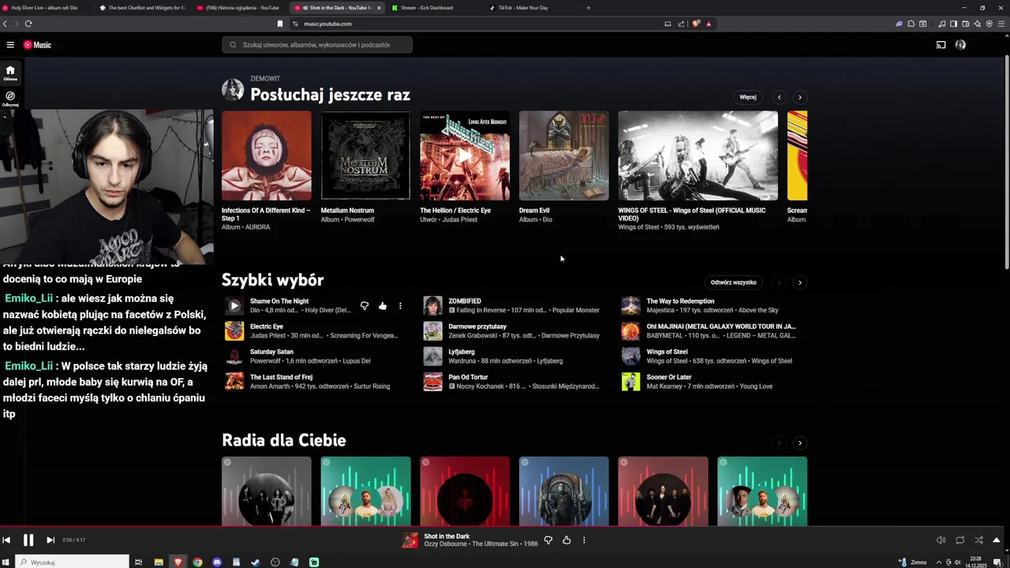Open the Odkrywaj explore sidebar icon
The image size is (1010, 568).
[10, 99]
